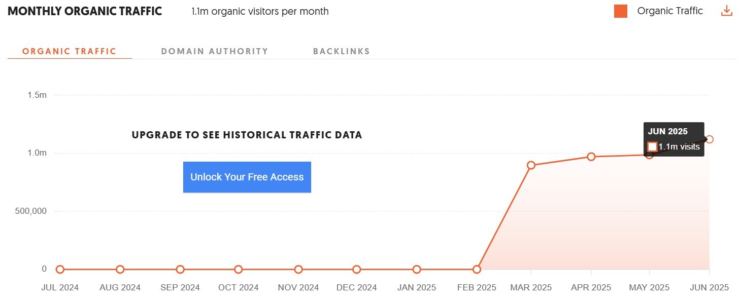Click the FEB 2025 data point
This screenshot has width=741, height=299.
[477, 270]
